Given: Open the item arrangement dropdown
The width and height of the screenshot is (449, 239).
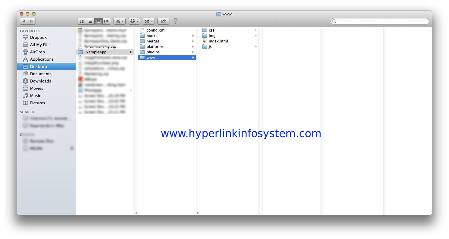Looking at the screenshot, I should [148, 21].
